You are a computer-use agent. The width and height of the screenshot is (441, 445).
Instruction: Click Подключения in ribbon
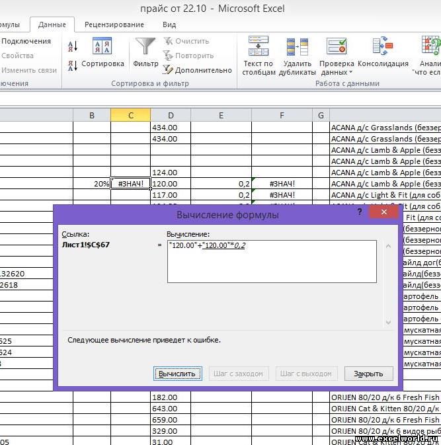click(x=26, y=41)
